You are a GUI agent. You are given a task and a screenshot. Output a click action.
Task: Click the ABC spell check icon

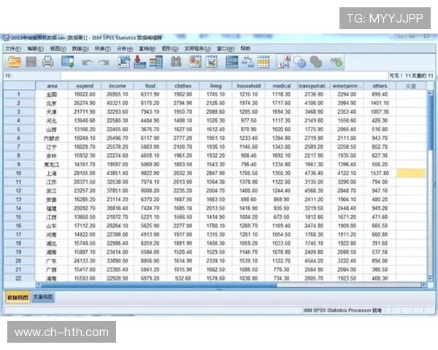(337, 62)
